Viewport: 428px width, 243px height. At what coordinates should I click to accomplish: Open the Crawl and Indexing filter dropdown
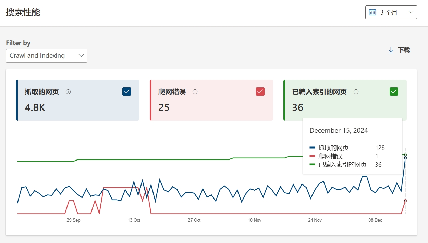pyautogui.click(x=47, y=56)
